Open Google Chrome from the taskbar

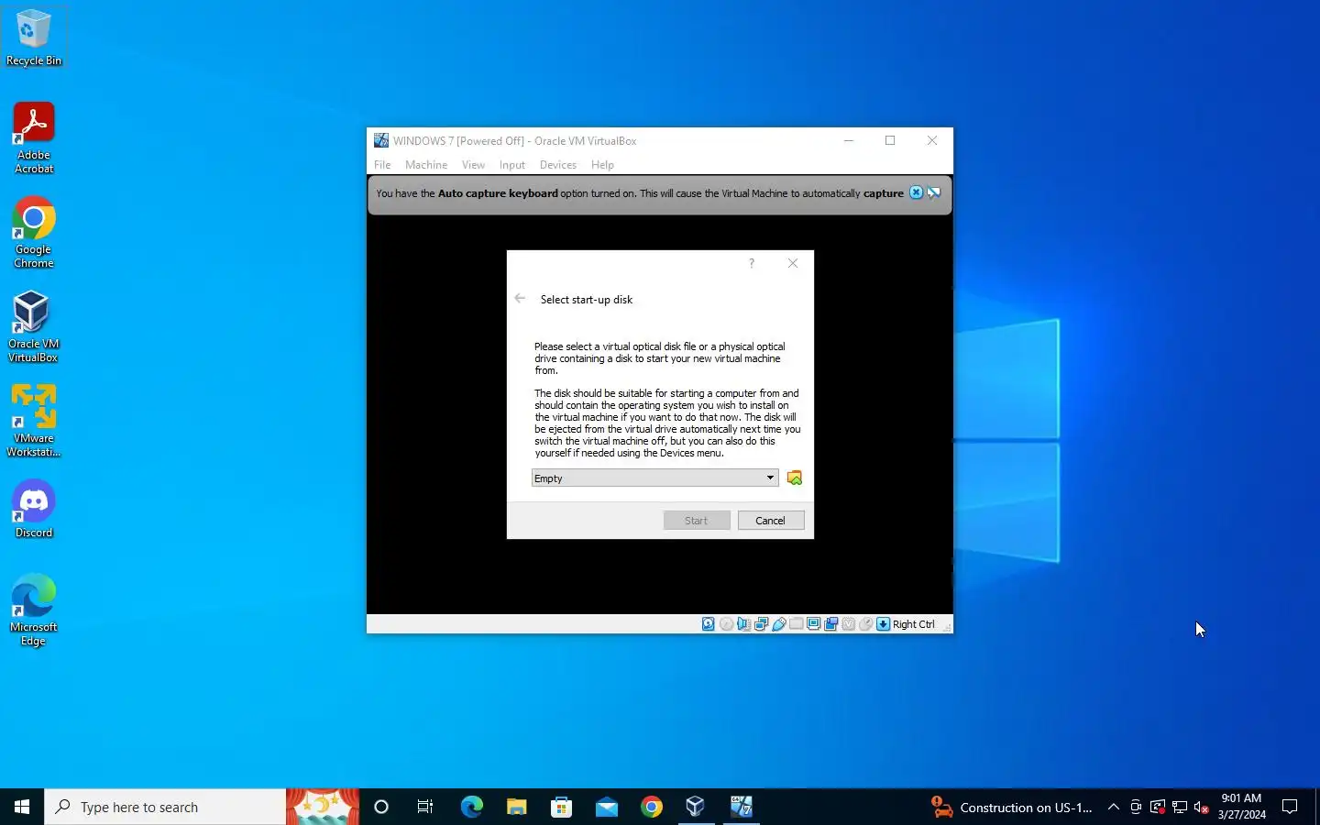click(651, 807)
